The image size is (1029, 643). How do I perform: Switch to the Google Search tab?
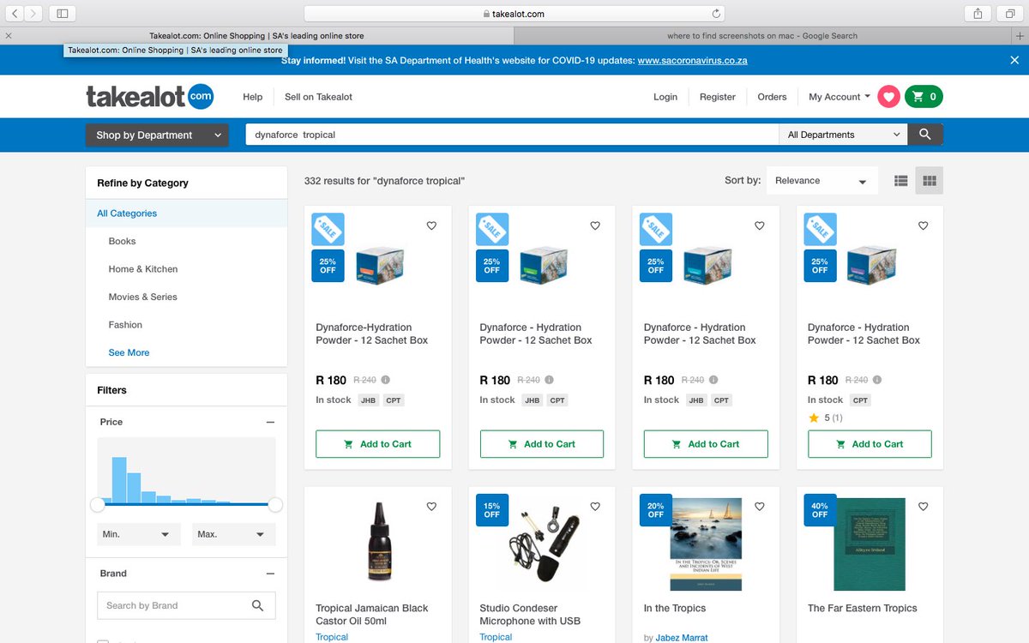coord(762,36)
